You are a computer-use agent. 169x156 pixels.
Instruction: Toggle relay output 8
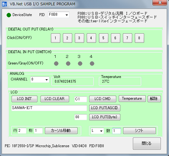point(139,38)
